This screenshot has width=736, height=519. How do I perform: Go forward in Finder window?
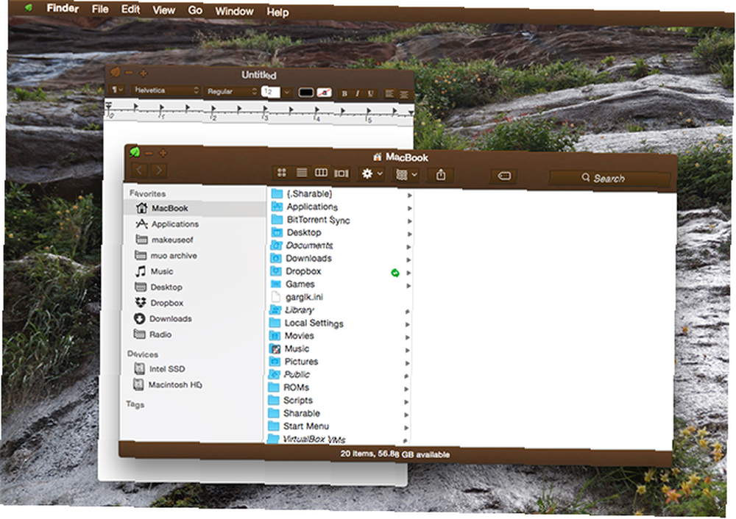pyautogui.click(x=159, y=170)
